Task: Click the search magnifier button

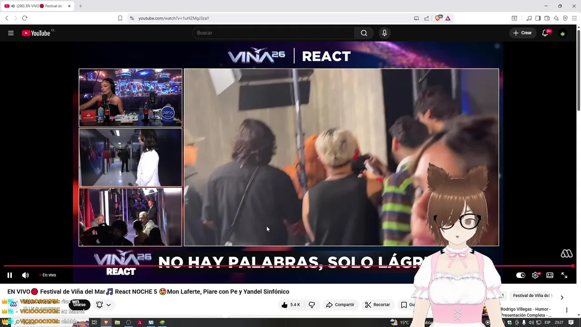Action: point(364,33)
